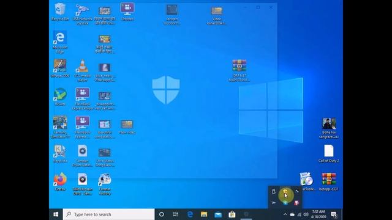Click the red icon in tray overflow
Viewport: 392px width, 220px height.
click(296, 203)
